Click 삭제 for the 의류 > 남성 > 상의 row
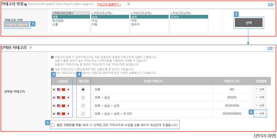Screen dimensions: 277x139 coord(260,106)
